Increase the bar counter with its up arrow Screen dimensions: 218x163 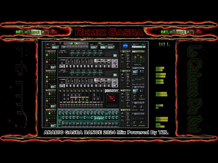click(97, 47)
